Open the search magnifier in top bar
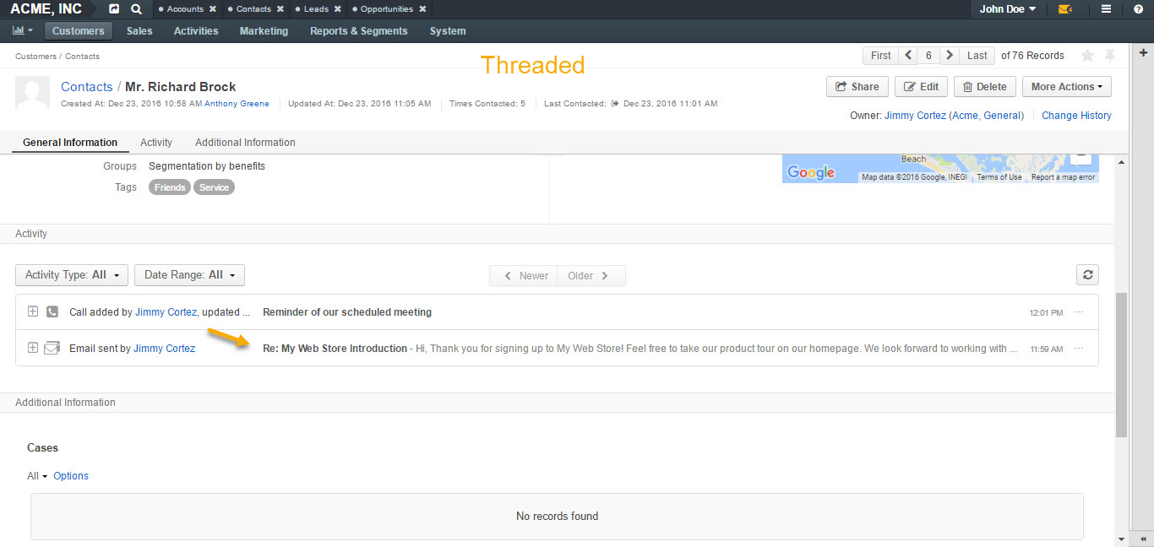The height and width of the screenshot is (547, 1154). (137, 9)
